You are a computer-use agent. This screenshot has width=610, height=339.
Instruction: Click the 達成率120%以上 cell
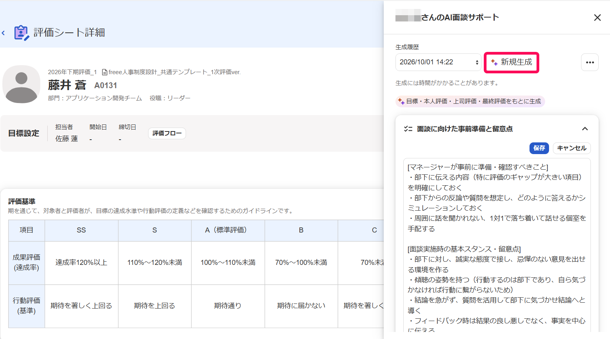tap(81, 263)
